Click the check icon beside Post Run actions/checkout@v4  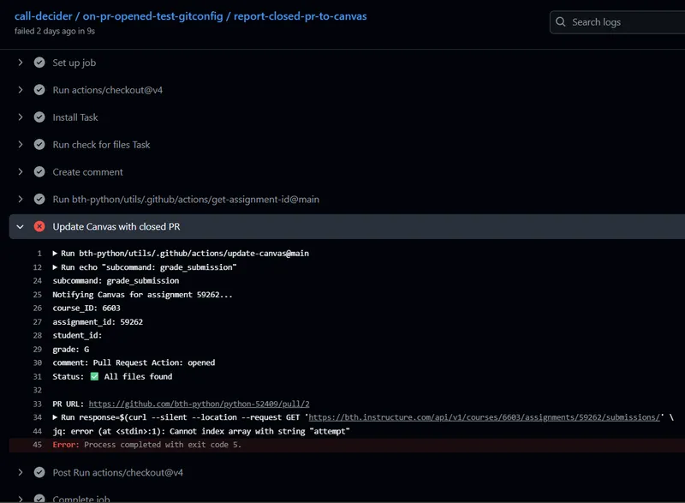[x=39, y=473]
